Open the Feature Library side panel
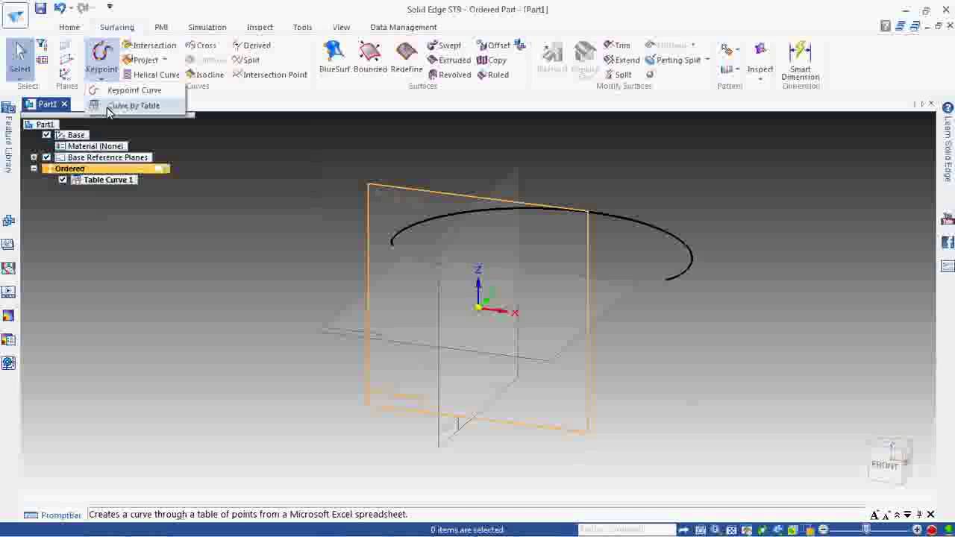 [8, 139]
